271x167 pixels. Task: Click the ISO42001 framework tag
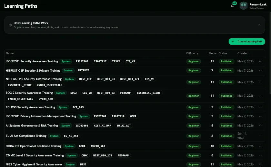click(x=82, y=126)
